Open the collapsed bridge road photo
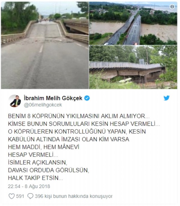The image size is (180, 206). [45, 45]
